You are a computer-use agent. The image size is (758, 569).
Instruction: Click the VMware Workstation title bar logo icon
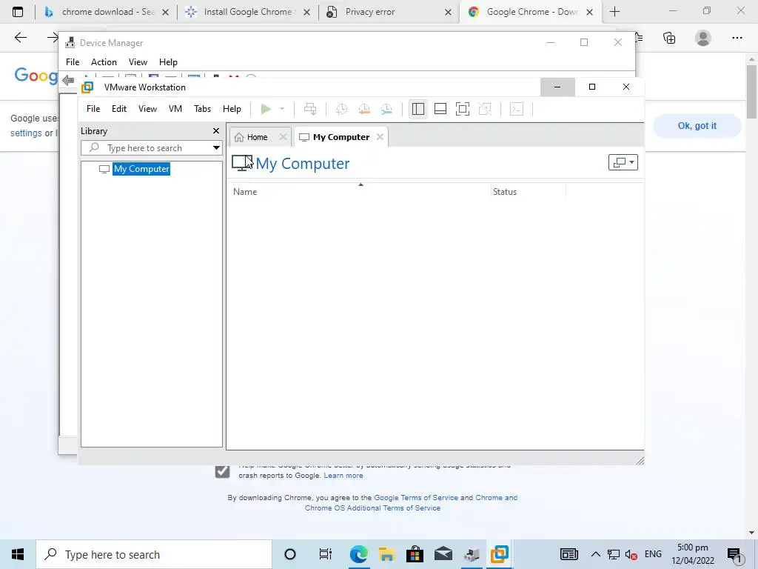(87, 87)
